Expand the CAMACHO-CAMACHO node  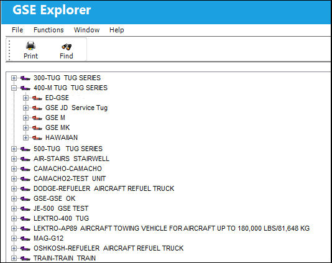[x=14, y=169]
